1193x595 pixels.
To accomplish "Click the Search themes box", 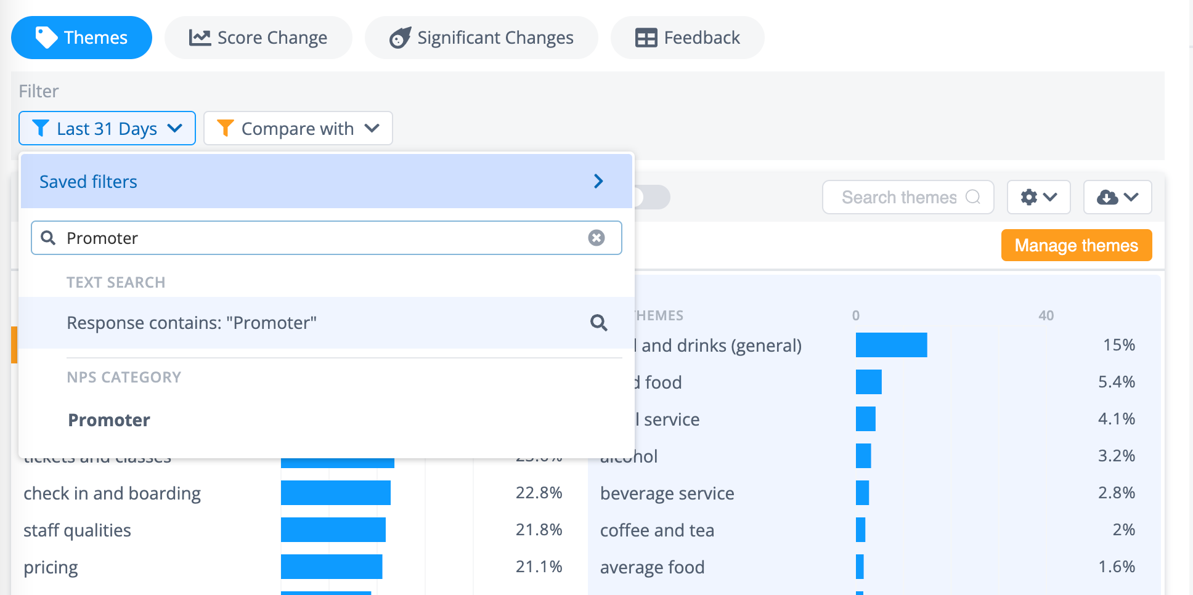I will 908,197.
